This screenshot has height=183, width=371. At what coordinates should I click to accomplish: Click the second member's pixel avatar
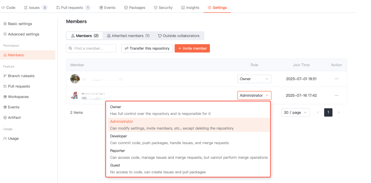click(x=74, y=95)
